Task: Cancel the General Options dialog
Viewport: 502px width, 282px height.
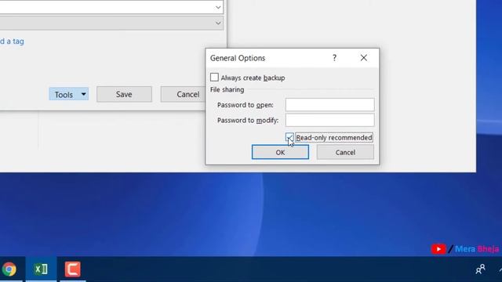Action: pos(345,152)
